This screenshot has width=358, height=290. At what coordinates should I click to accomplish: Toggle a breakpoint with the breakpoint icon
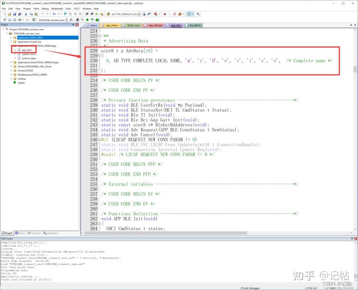click(163, 14)
